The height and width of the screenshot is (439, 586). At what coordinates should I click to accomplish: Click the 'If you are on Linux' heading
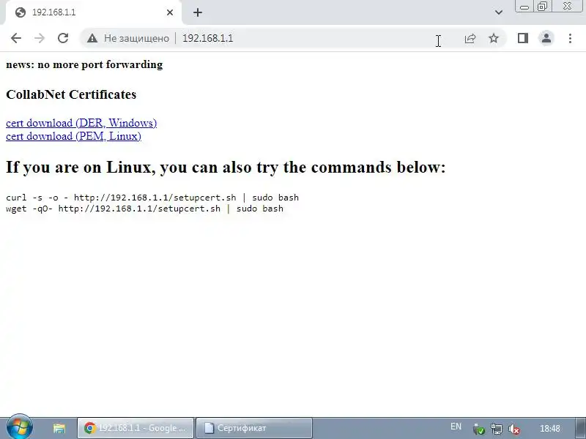pos(226,167)
